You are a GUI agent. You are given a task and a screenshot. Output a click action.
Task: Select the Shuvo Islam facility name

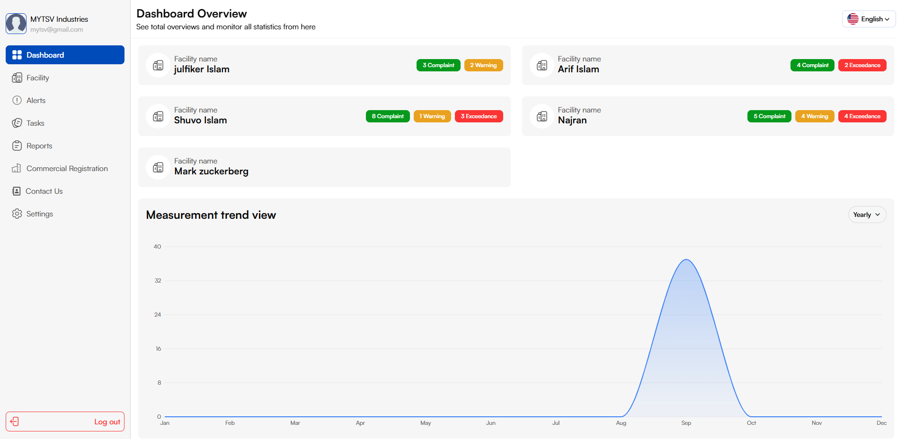[x=200, y=120]
